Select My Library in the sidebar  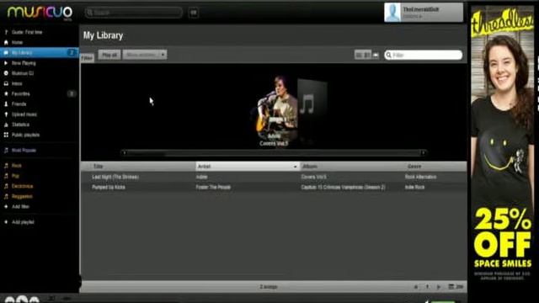click(x=40, y=53)
